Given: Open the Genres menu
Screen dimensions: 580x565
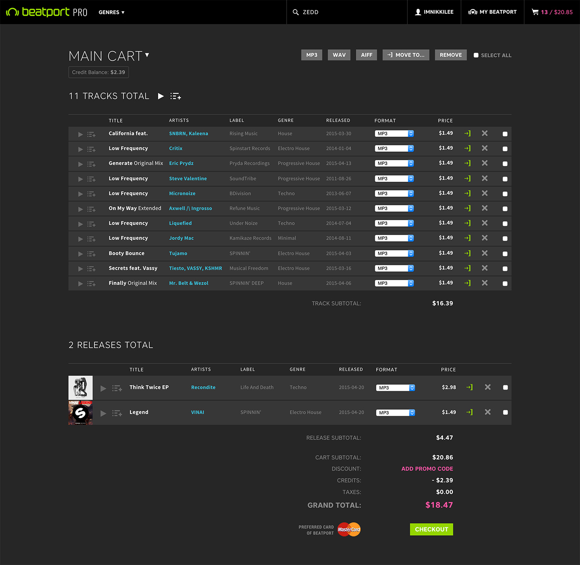Looking at the screenshot, I should pos(111,12).
